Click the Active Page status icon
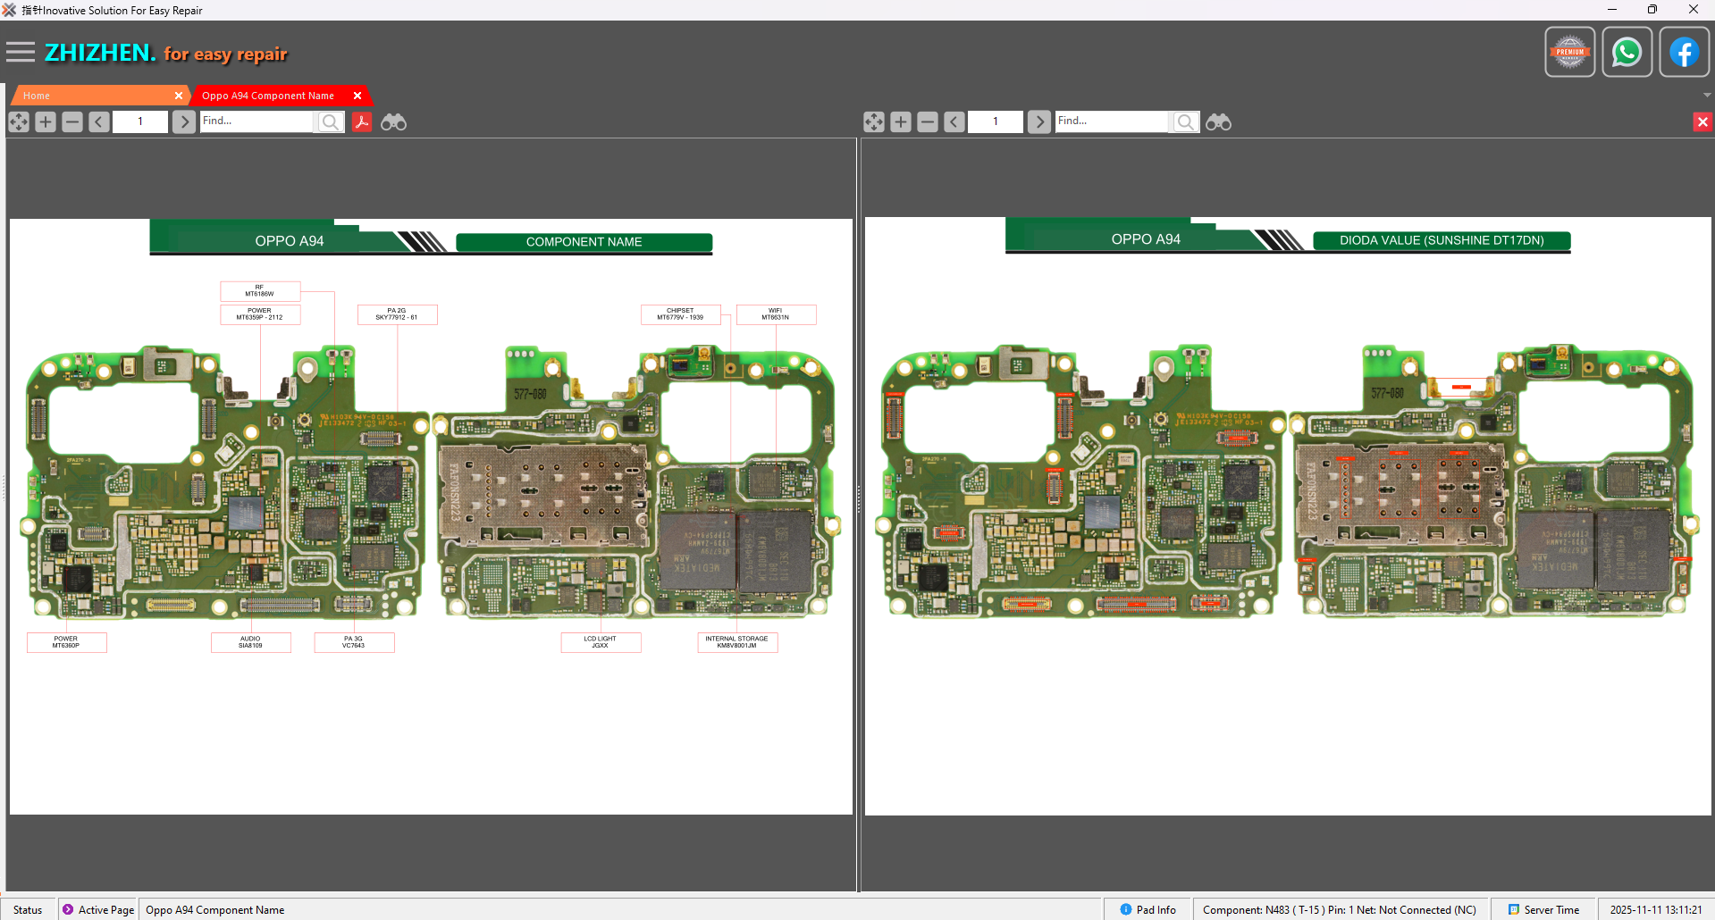This screenshot has height=920, width=1715. (68, 909)
